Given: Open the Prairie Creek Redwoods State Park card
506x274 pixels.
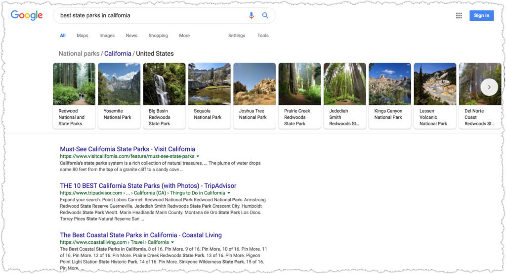Looking at the screenshot, I should (299, 95).
